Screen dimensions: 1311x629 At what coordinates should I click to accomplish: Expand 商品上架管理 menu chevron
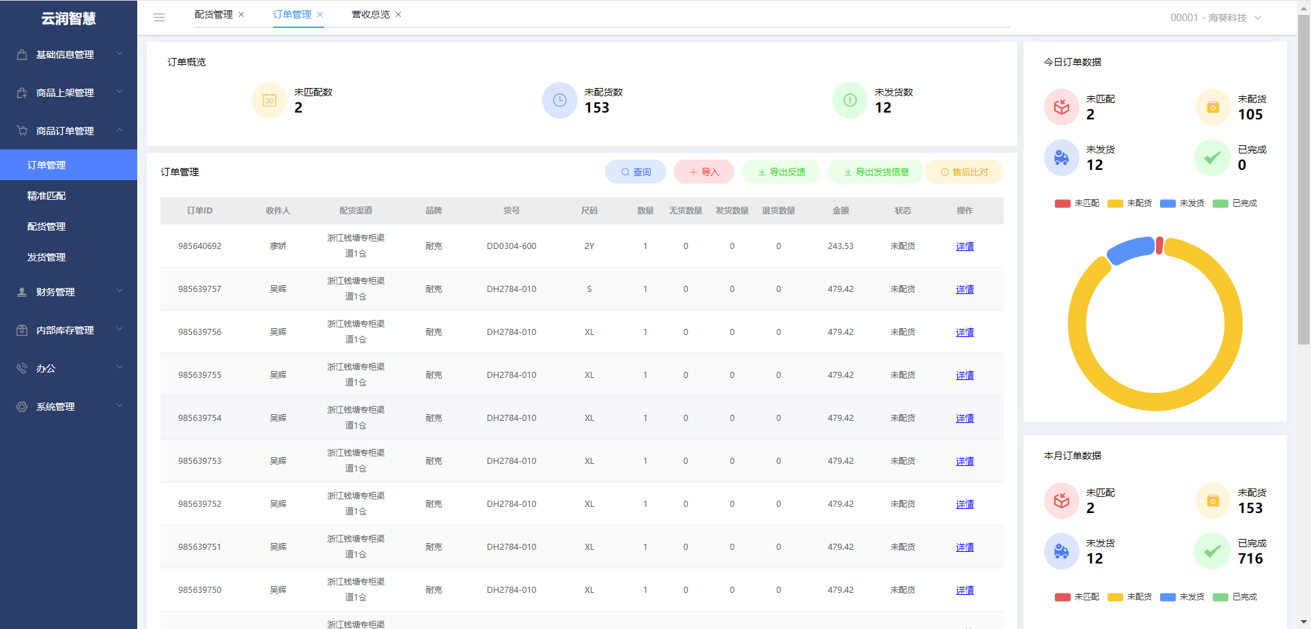(x=119, y=91)
